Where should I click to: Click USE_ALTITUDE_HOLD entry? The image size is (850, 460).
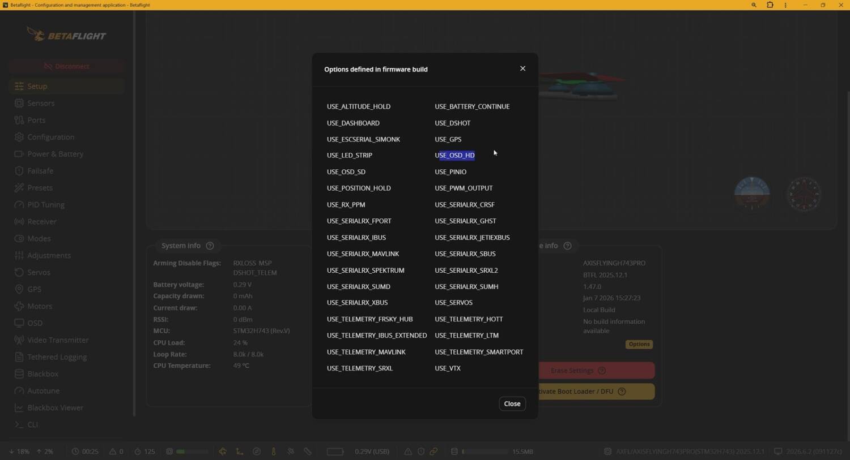point(359,106)
